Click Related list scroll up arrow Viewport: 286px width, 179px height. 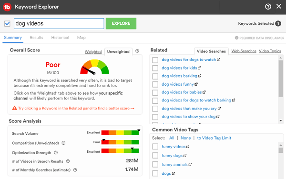[281, 58]
